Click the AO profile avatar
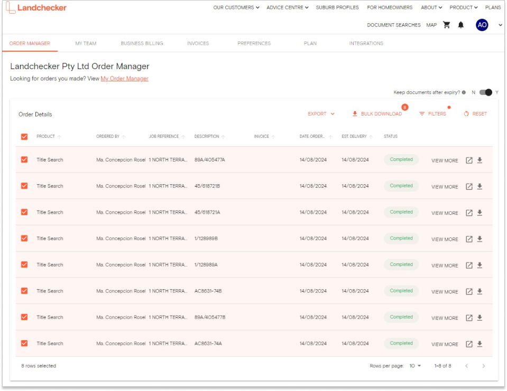This screenshot has height=391, width=507. pos(482,25)
